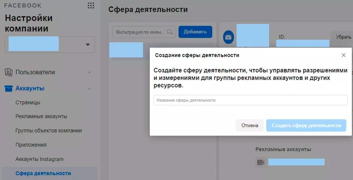Open the Facebook apps grid menu

pos(91,6)
